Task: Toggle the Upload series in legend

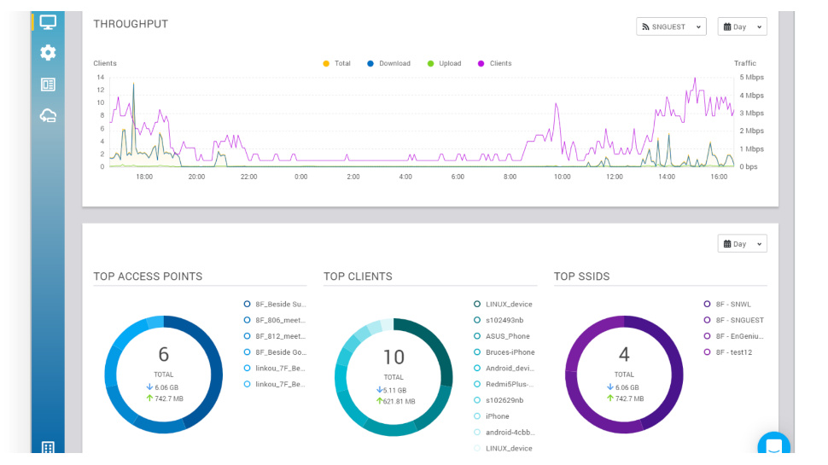Action: [444, 63]
